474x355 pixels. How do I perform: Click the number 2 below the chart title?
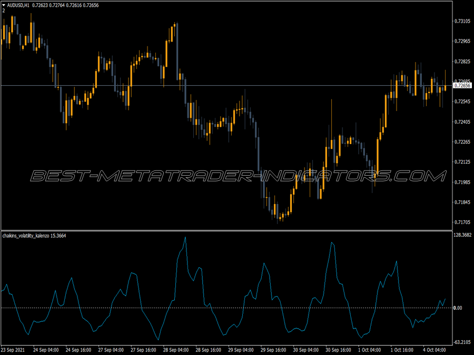(4, 11)
